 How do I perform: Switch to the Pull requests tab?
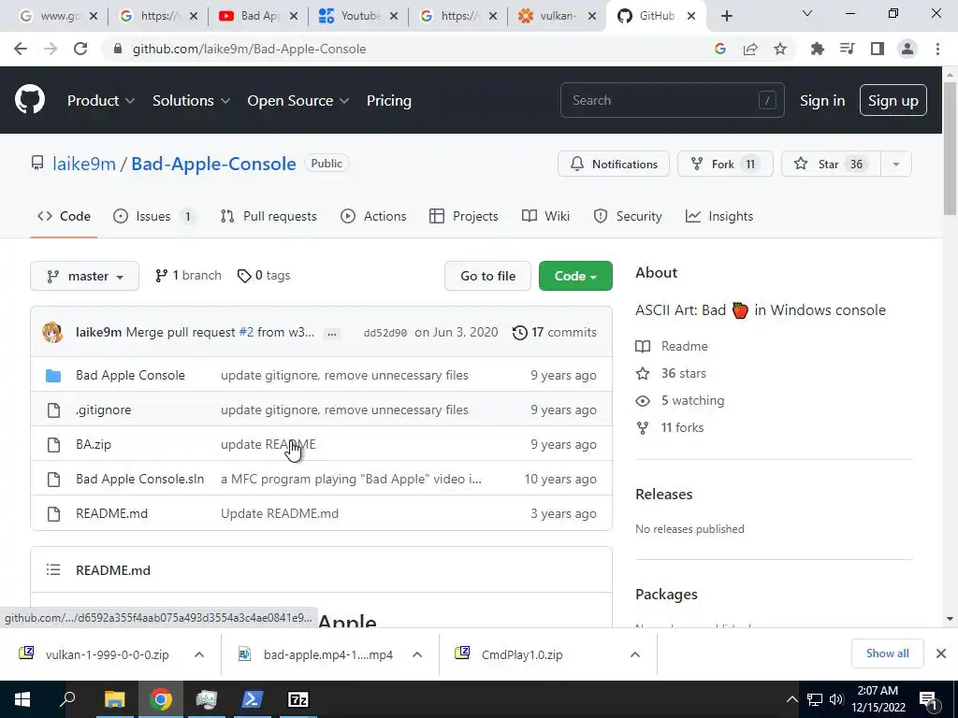(x=269, y=216)
